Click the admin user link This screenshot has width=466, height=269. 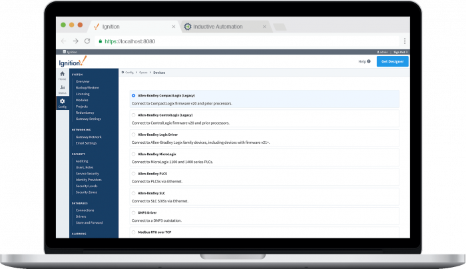click(x=382, y=52)
